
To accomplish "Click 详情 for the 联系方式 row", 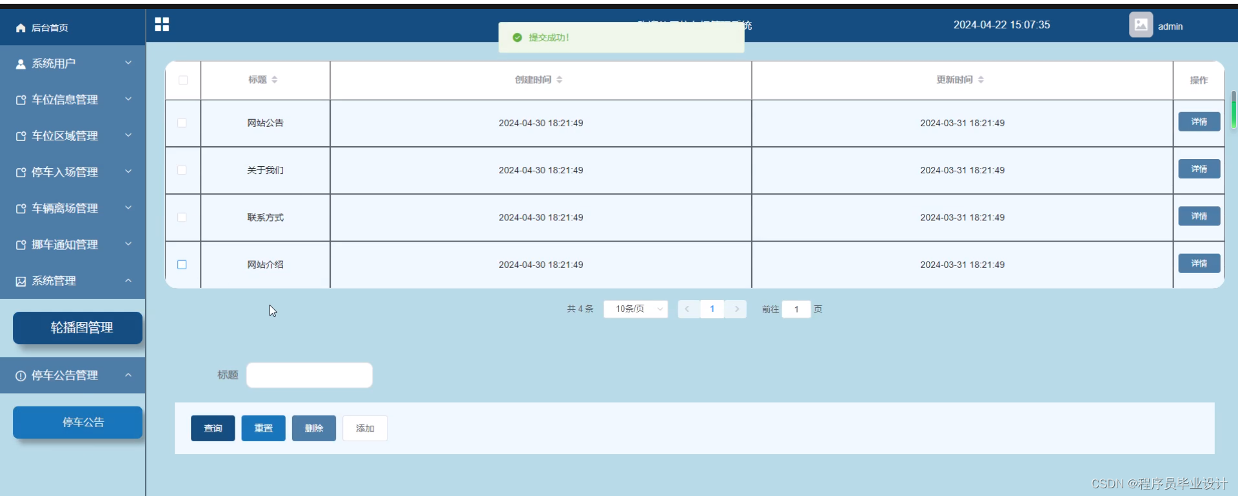I will point(1199,216).
